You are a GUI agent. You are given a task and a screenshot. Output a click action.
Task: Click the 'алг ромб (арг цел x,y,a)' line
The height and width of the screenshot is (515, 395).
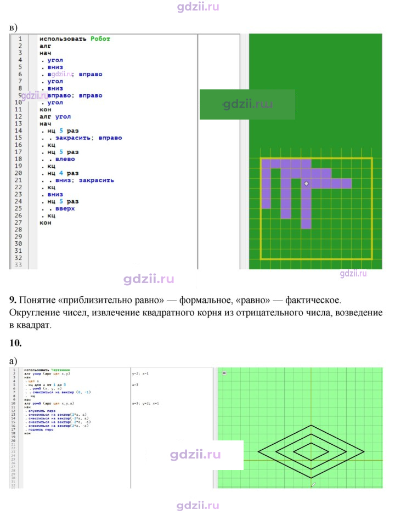pyautogui.click(x=49, y=403)
